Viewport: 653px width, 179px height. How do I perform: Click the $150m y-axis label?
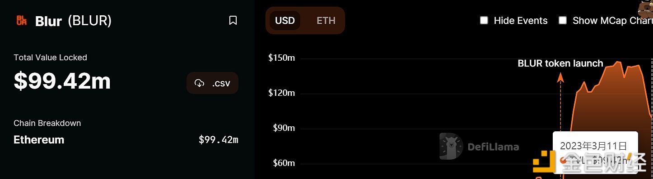click(x=281, y=58)
